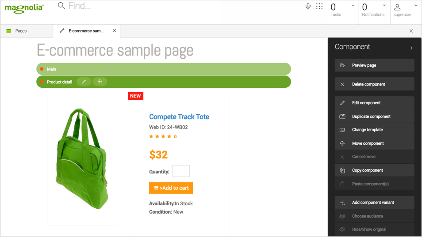Expand the Tasks dropdown arrow
The height and width of the screenshot is (237, 422).
[x=353, y=6]
